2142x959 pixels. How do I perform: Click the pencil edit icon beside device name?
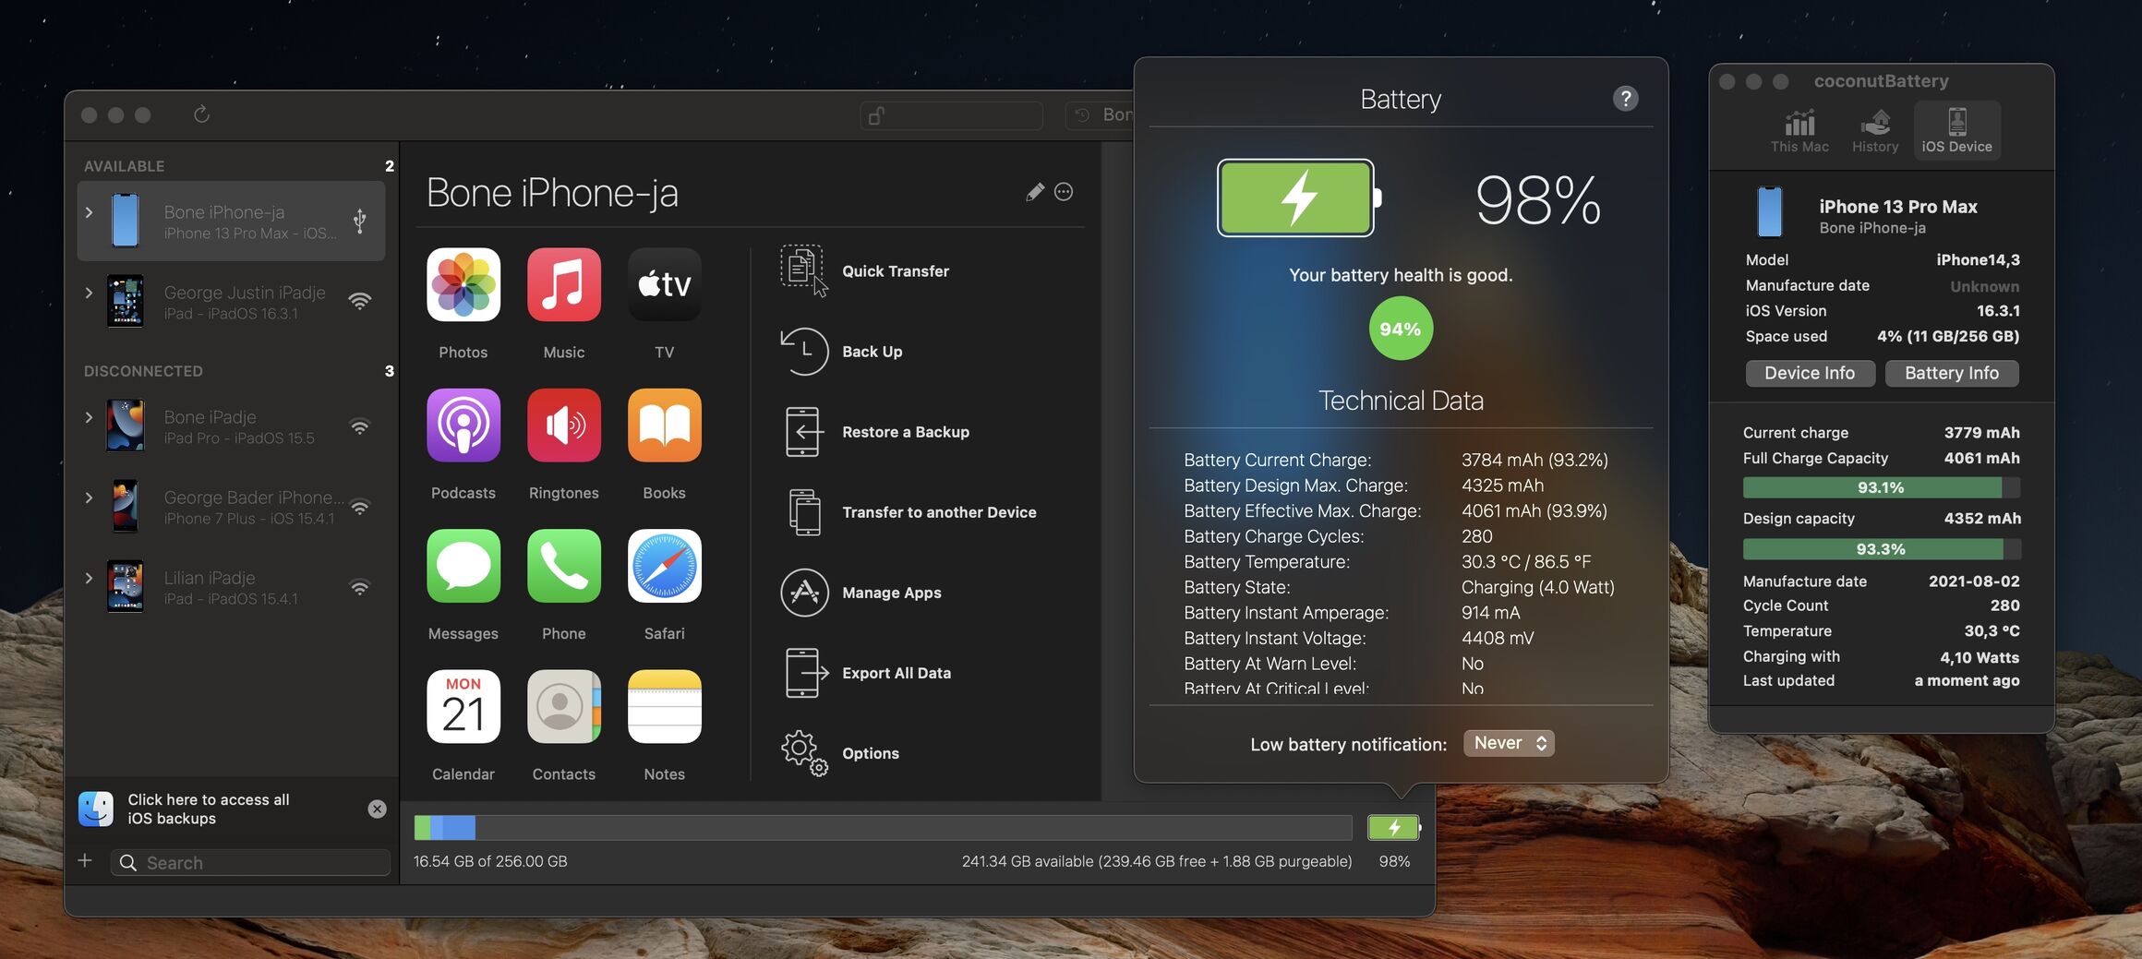[x=1035, y=192]
